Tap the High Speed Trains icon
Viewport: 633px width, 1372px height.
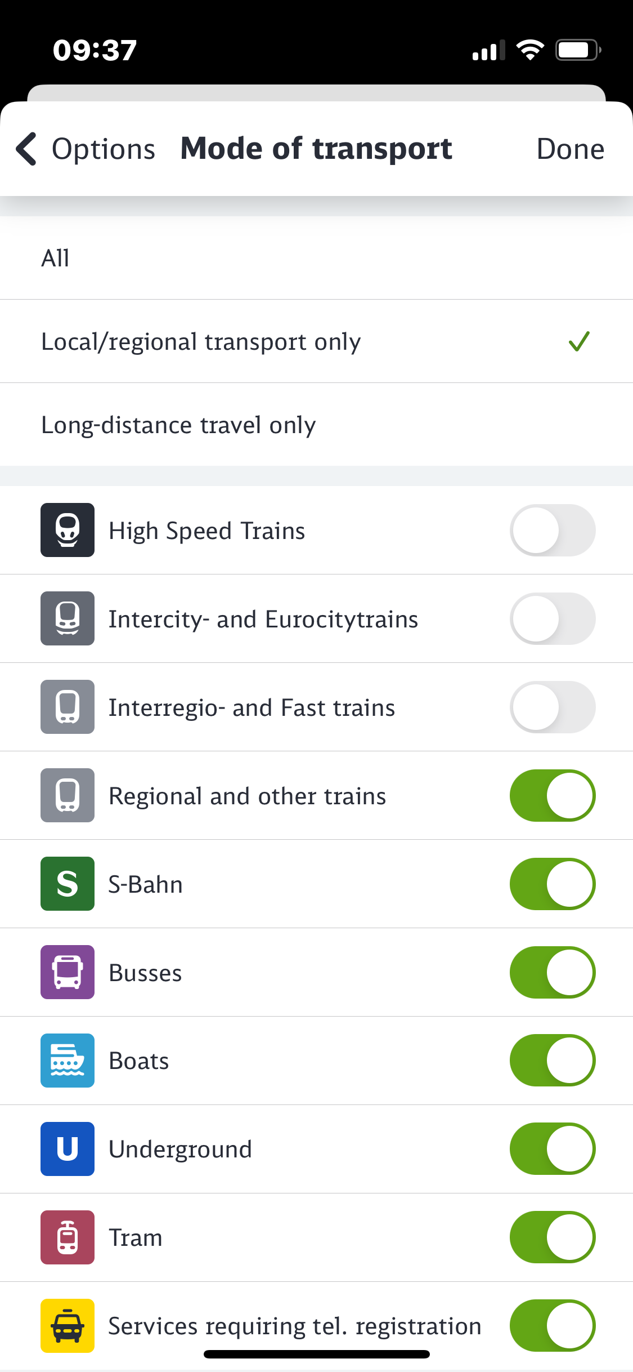pos(68,530)
